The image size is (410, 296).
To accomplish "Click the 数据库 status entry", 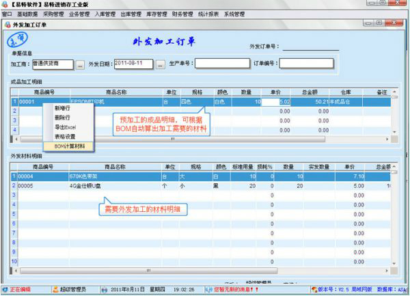I will pyautogui.click(x=392, y=289).
